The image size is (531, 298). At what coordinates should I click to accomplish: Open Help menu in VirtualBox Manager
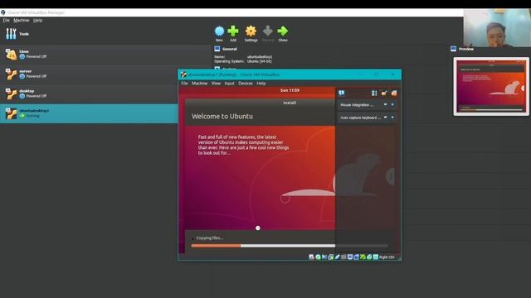pyautogui.click(x=37, y=20)
